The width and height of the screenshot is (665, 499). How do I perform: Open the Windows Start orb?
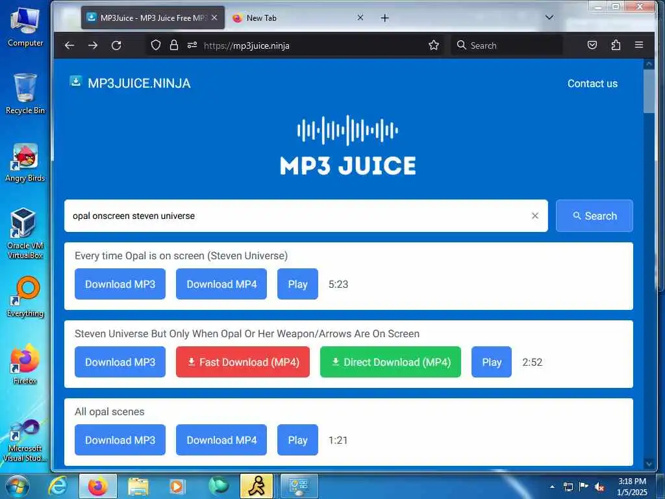pos(17,486)
